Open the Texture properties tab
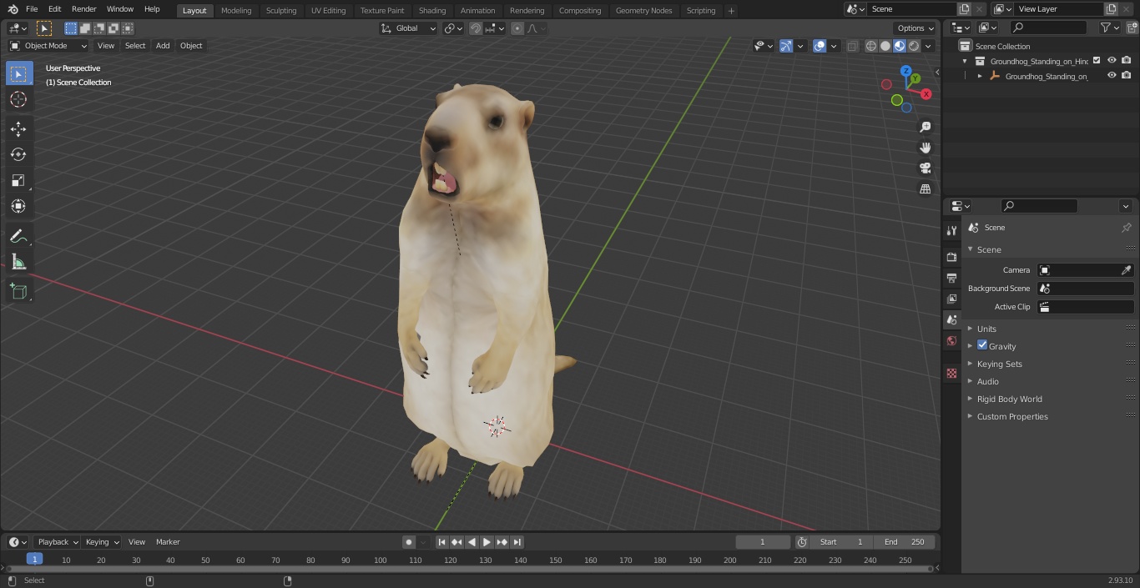 [951, 373]
